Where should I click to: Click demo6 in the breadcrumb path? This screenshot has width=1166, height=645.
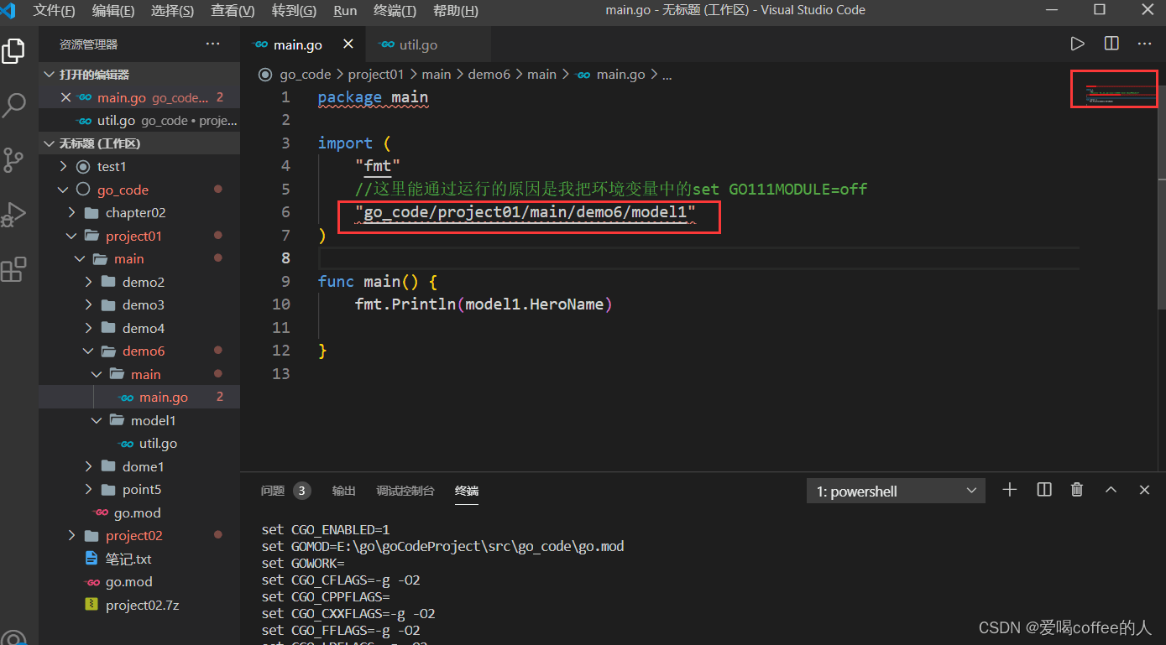coord(489,75)
